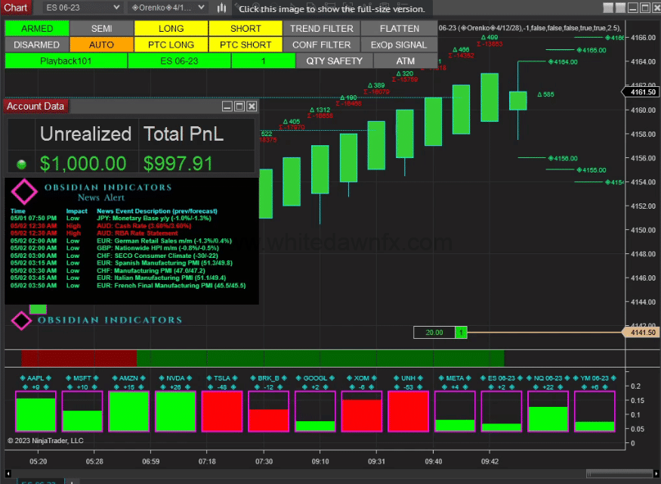Click the TREND FILTER button
661x484 pixels.
322,28
